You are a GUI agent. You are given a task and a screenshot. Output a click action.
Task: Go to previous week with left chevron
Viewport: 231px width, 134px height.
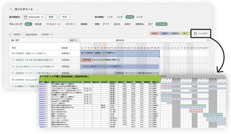click(x=10, y=34)
